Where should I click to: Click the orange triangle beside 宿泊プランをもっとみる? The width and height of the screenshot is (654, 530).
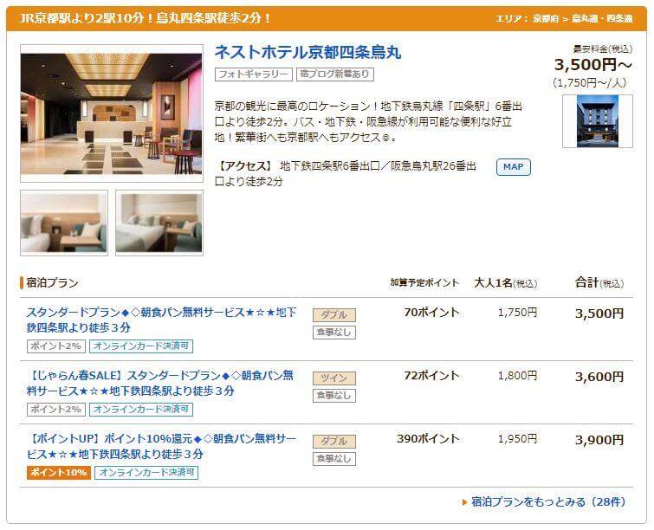tap(464, 502)
